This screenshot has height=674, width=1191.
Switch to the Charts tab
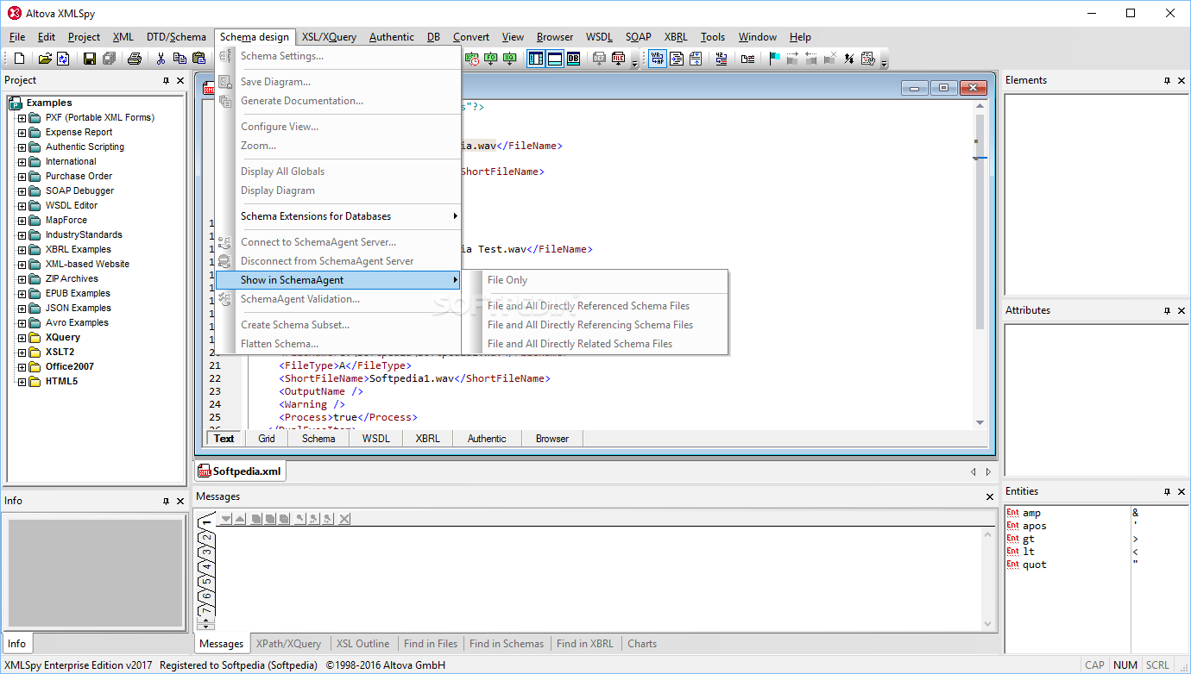click(x=642, y=644)
